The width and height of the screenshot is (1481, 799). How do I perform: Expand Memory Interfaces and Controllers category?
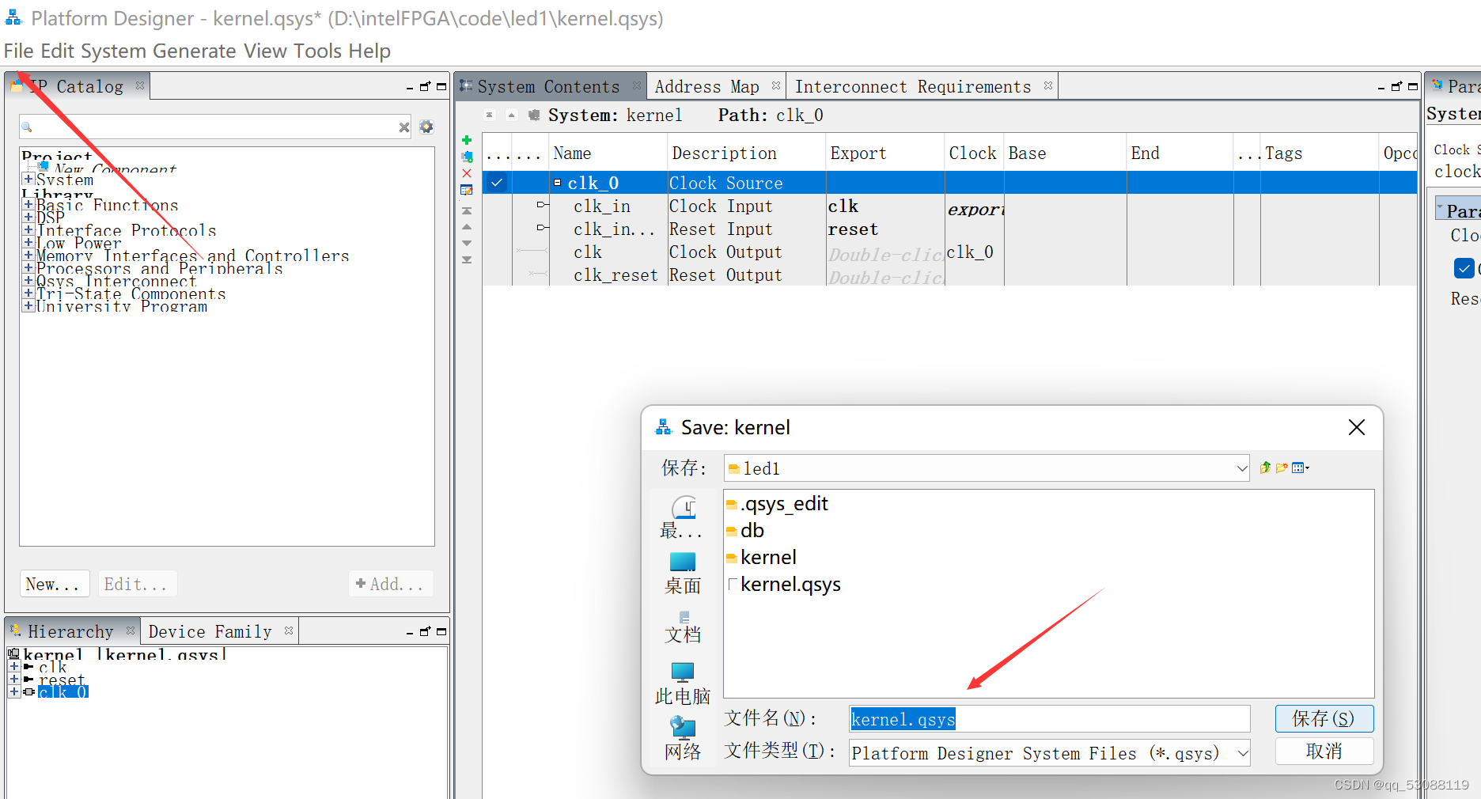point(28,256)
